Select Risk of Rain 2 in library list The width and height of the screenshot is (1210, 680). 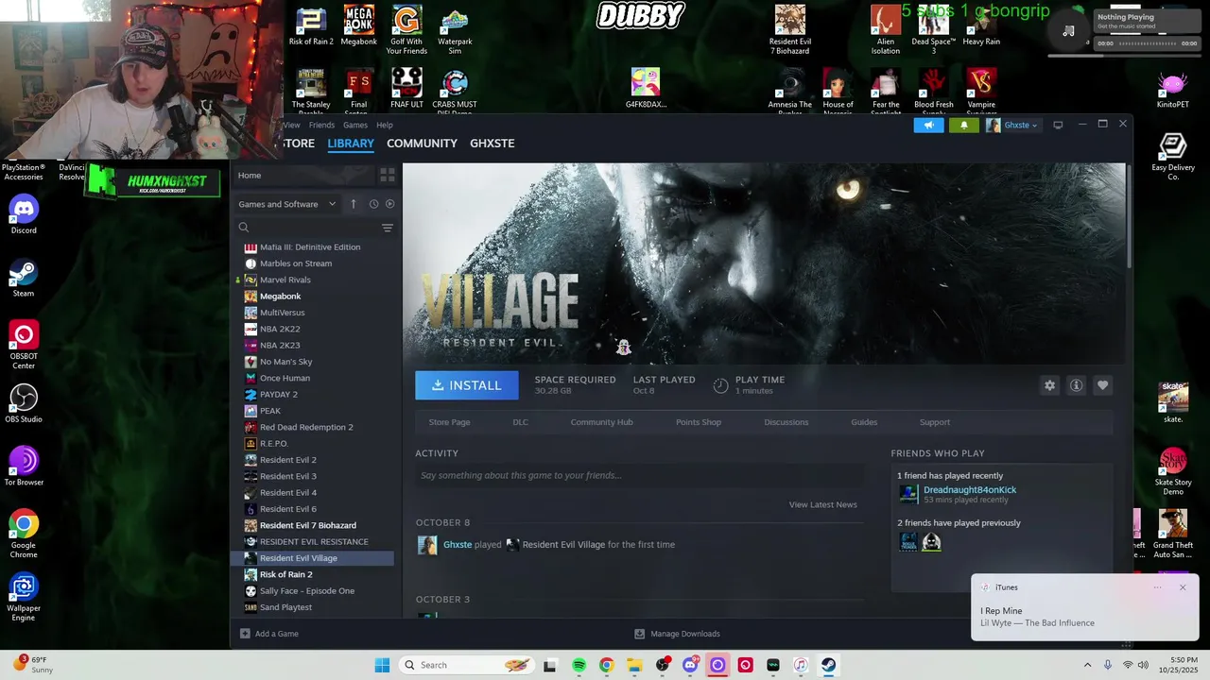coord(285,574)
